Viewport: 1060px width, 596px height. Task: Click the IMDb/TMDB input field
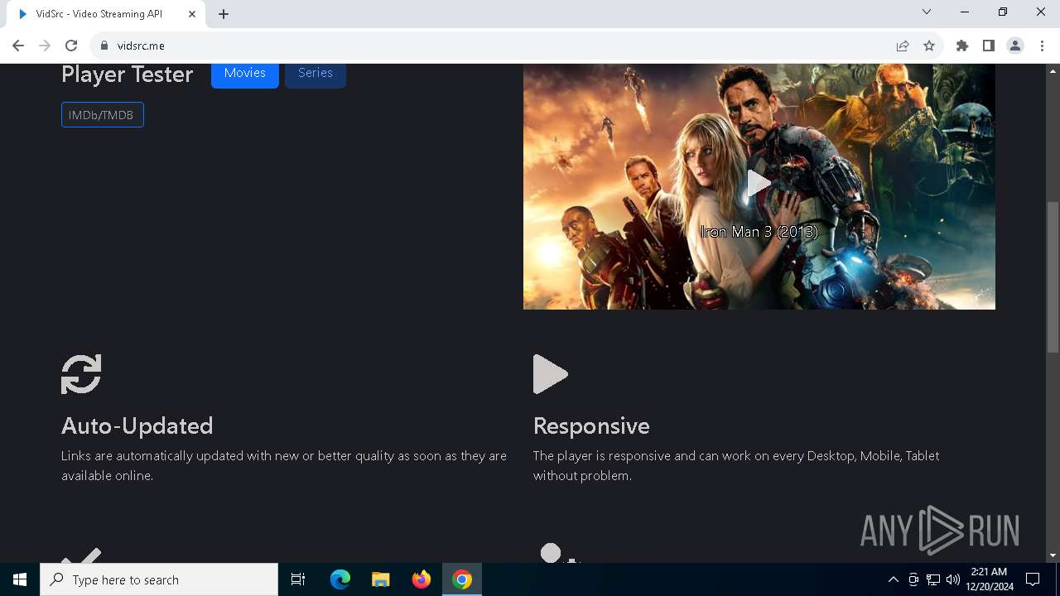click(103, 115)
